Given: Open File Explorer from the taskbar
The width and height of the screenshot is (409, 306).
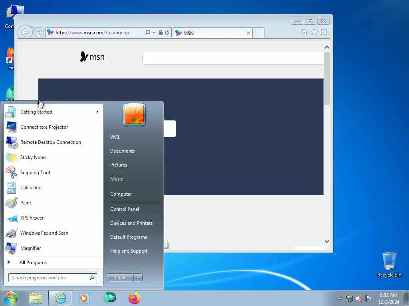Looking at the screenshot, I should tap(36, 298).
